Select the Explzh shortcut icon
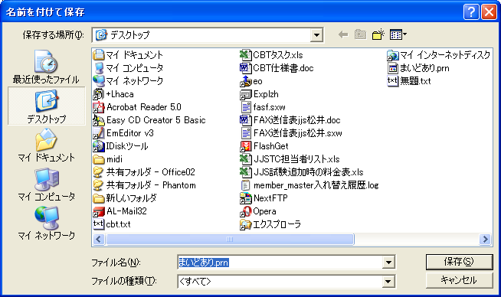This screenshot has width=501, height=297. tap(245, 94)
